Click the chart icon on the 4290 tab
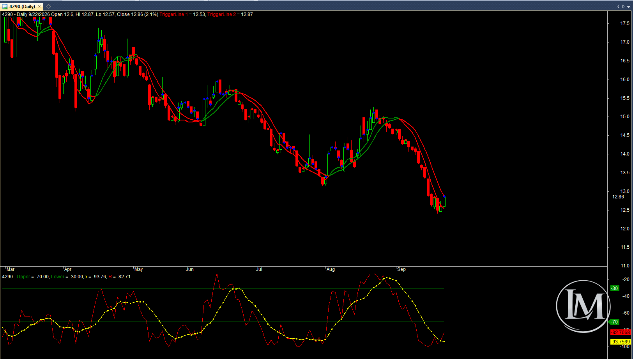Image resolution: width=633 pixels, height=359 pixels. coord(5,7)
